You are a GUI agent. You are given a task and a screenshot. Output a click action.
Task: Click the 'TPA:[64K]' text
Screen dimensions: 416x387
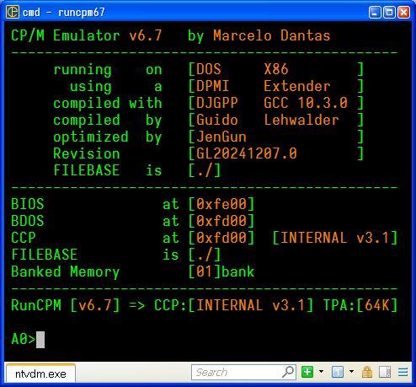coord(360,305)
